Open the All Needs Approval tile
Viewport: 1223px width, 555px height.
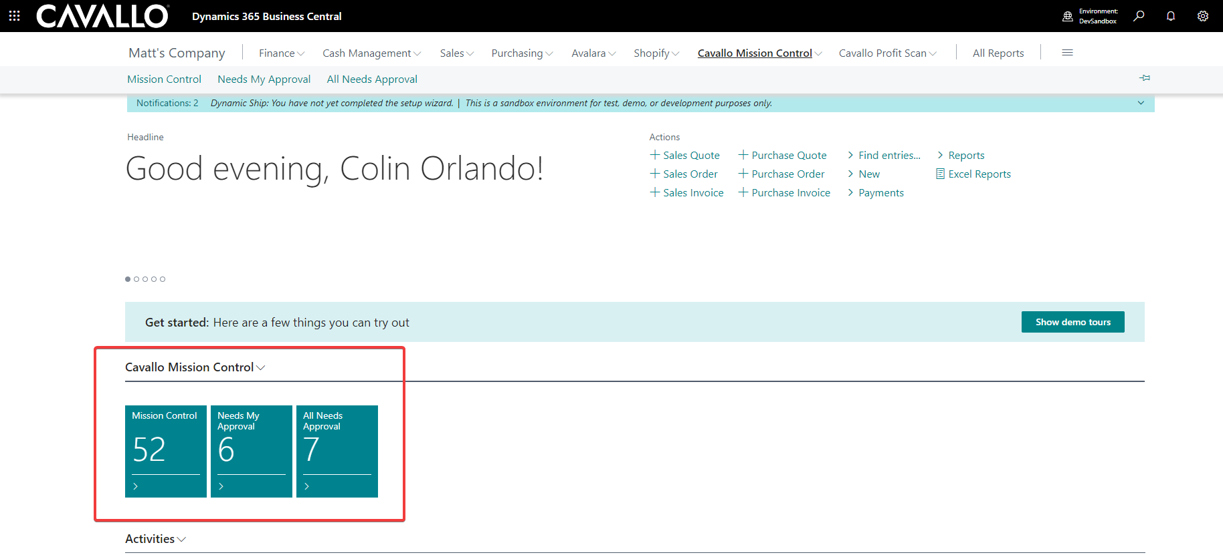click(337, 451)
